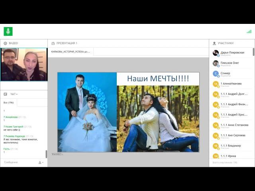Check the signal strength indicator icon
Viewport: 255px width, 191px height.
point(249,31)
